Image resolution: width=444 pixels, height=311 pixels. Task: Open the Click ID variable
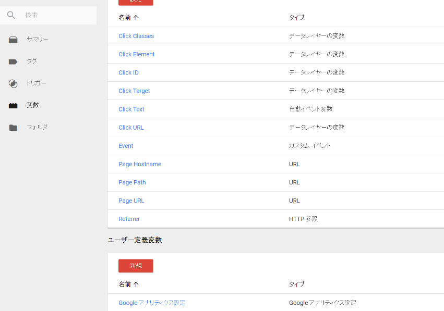(128, 72)
